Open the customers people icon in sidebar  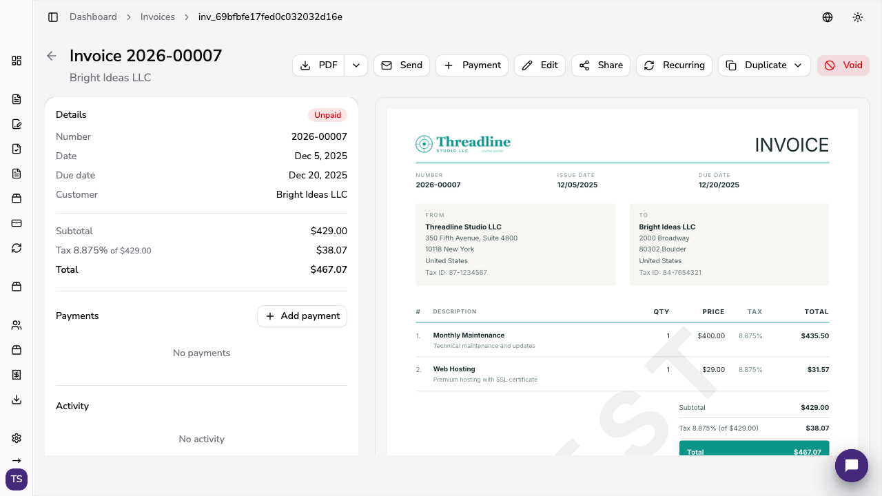click(17, 325)
